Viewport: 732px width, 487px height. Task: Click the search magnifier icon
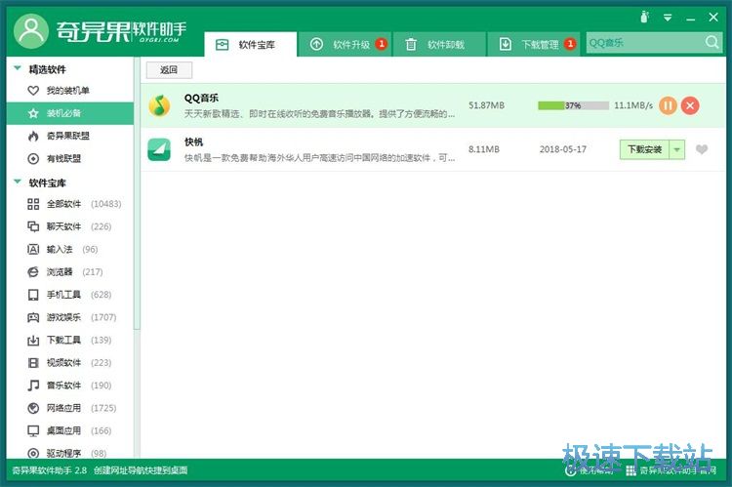[x=712, y=43]
